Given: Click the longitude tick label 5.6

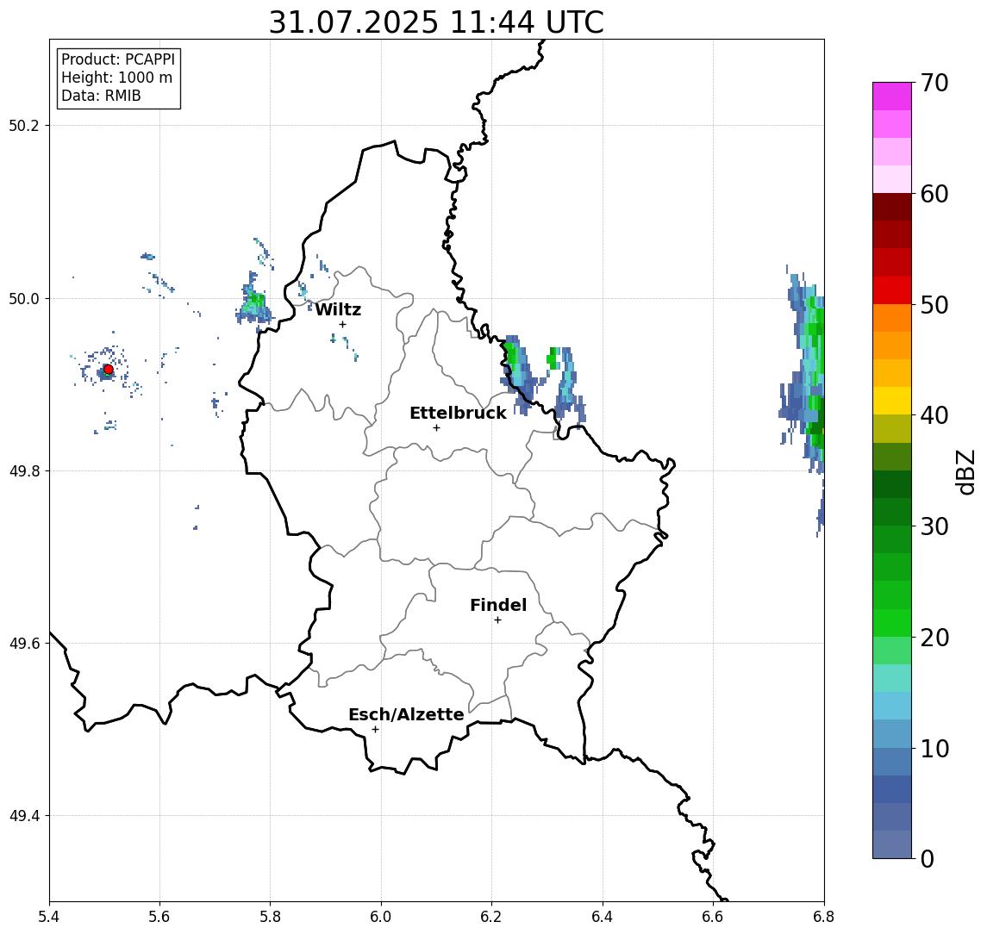Looking at the screenshot, I should pos(159,917).
